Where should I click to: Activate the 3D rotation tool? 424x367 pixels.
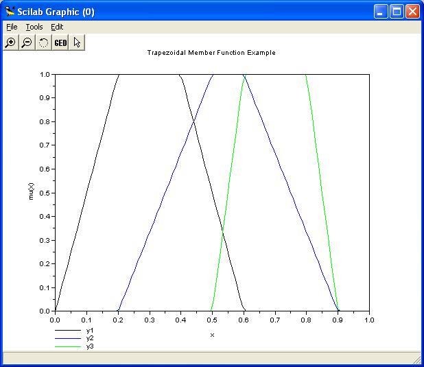43,43
